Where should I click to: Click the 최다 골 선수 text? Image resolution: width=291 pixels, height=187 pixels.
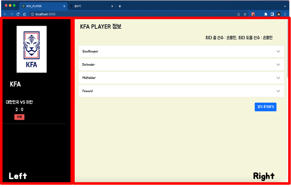click(x=215, y=38)
